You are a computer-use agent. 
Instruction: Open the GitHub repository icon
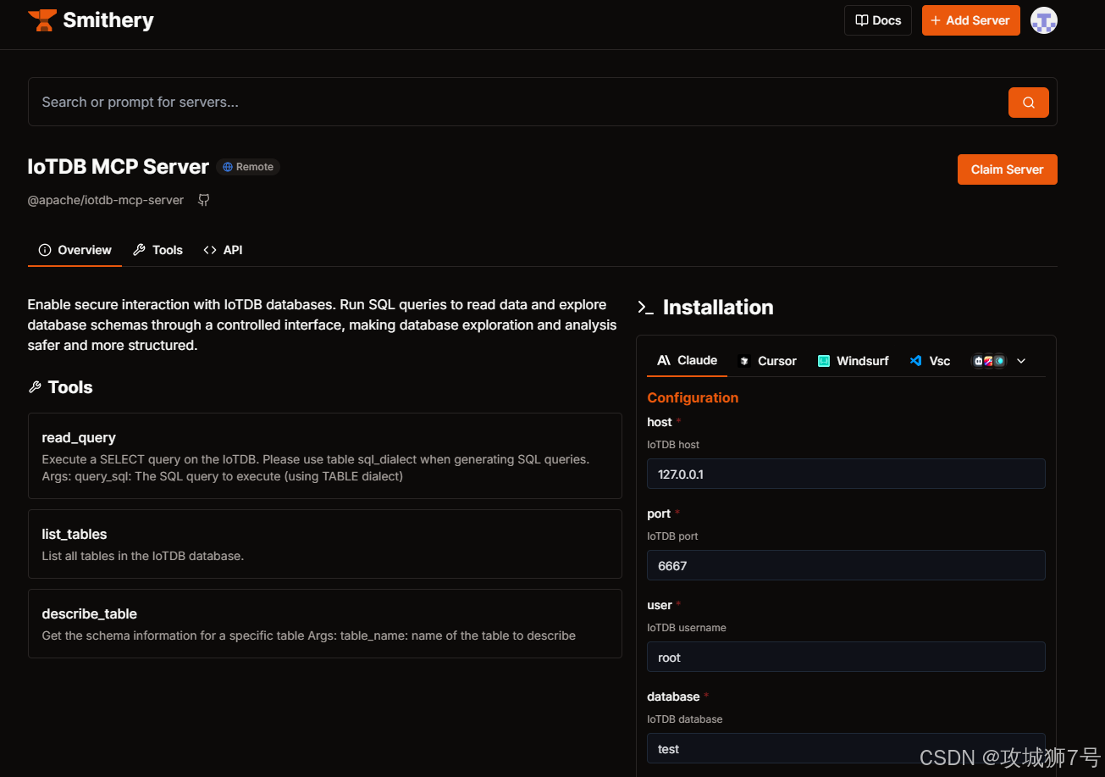click(203, 200)
